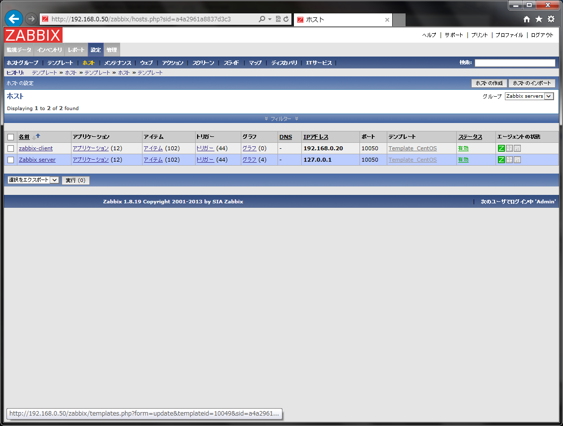Open the browser Home icon
The height and width of the screenshot is (426, 563).
tap(526, 19)
